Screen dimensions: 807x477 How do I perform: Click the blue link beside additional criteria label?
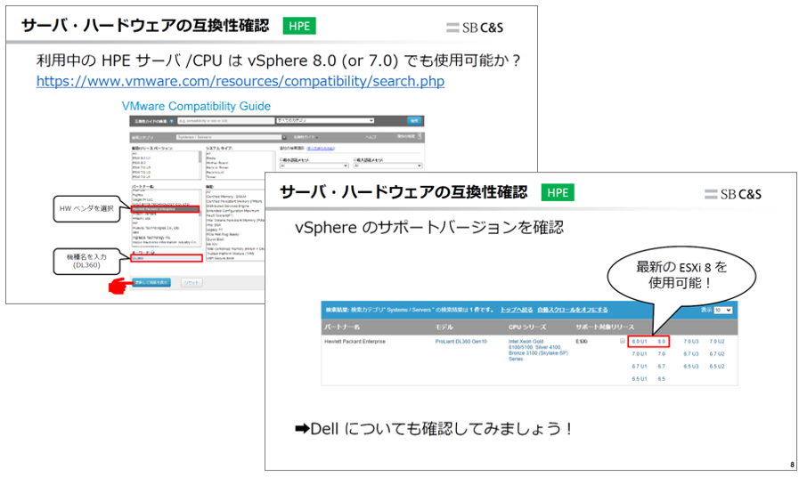321,148
